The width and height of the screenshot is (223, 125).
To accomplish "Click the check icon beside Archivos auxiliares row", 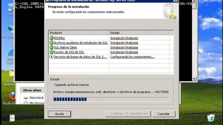I will 51,42.
